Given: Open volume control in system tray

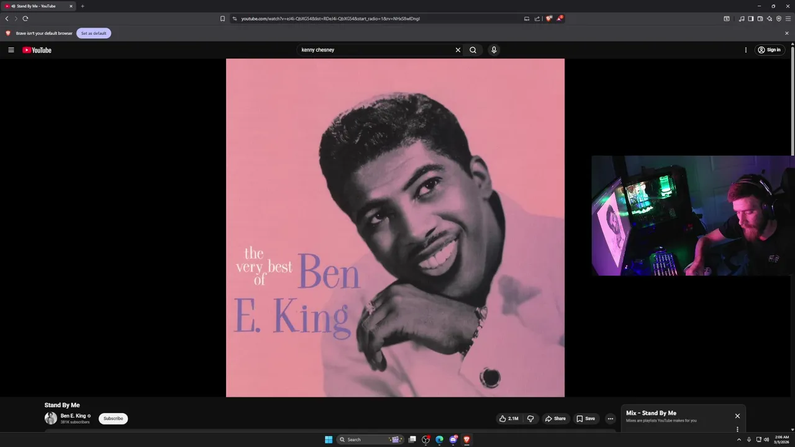Looking at the screenshot, I should coord(766,440).
